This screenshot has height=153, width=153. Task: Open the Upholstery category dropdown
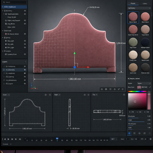139,8
